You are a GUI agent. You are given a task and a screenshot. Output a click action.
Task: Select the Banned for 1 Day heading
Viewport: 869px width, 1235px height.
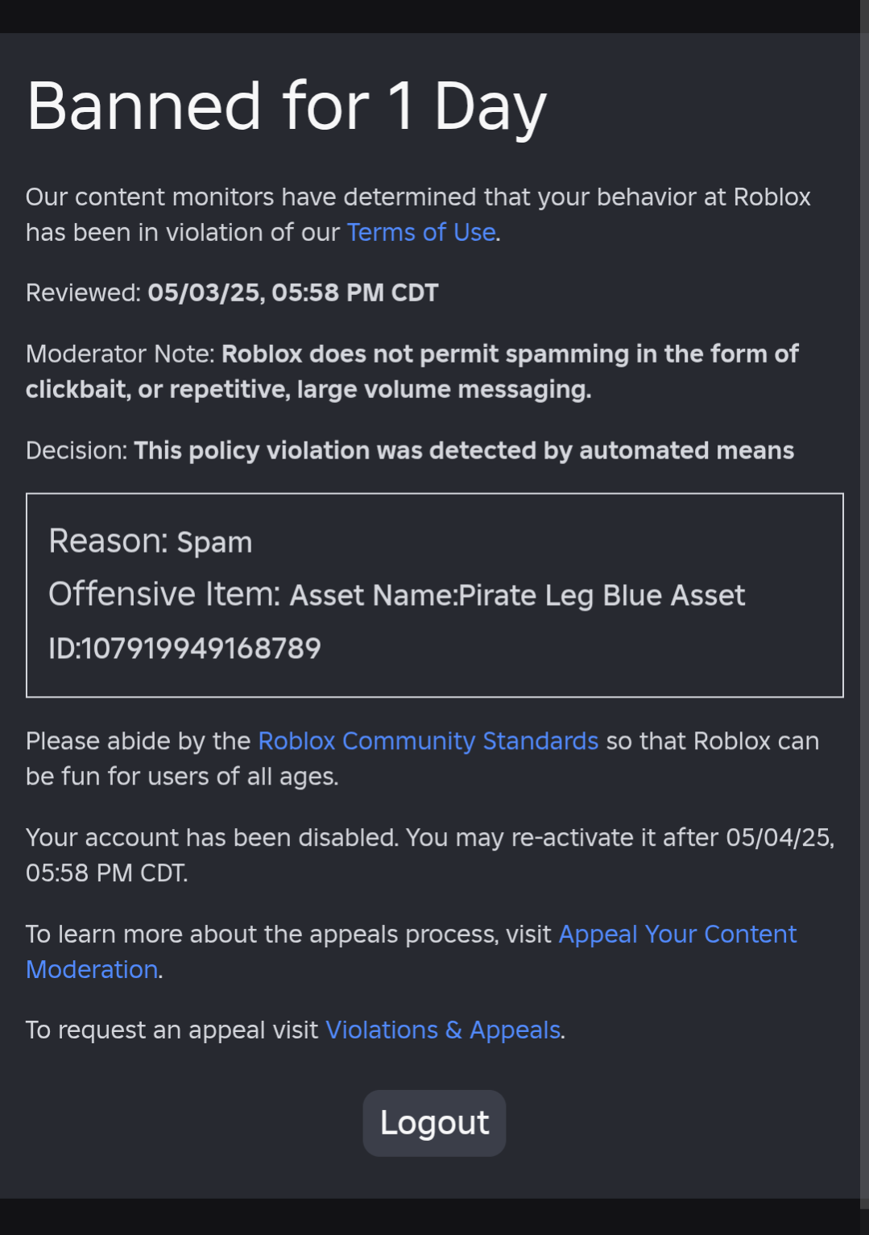286,105
